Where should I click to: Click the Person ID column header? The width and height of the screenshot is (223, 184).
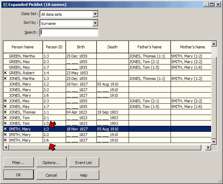(54, 47)
